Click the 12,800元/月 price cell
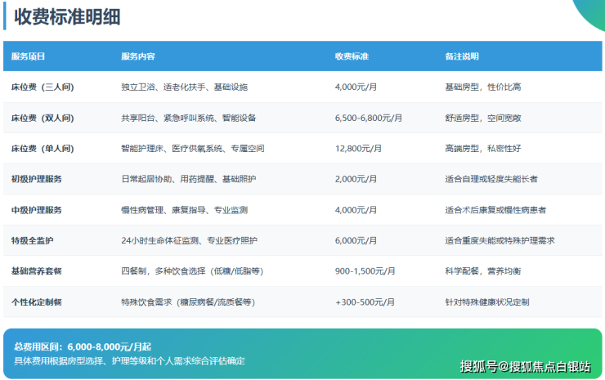The height and width of the screenshot is (380, 605). (358, 149)
